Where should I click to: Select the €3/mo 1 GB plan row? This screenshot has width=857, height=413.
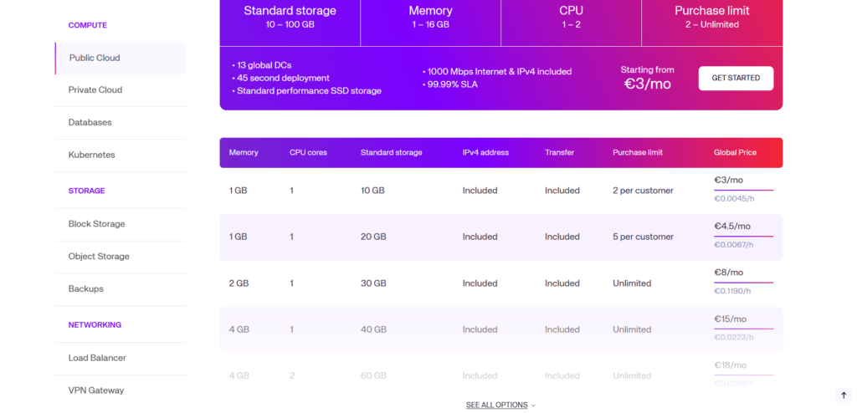pos(500,191)
